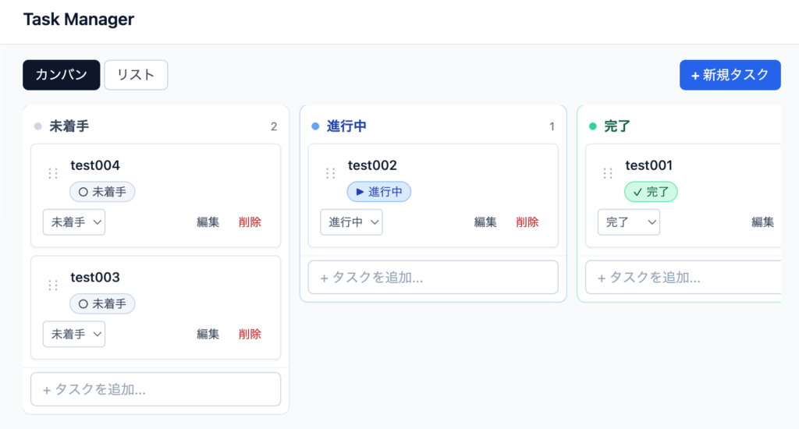Open the status dropdown on test004
799x429 pixels.
[x=74, y=222]
